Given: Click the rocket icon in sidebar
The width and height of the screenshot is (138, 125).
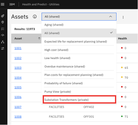Looking at the screenshot, I should click(3, 16).
